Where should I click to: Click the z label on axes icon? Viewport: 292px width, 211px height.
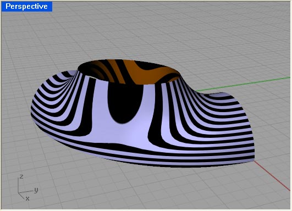tap(21, 176)
